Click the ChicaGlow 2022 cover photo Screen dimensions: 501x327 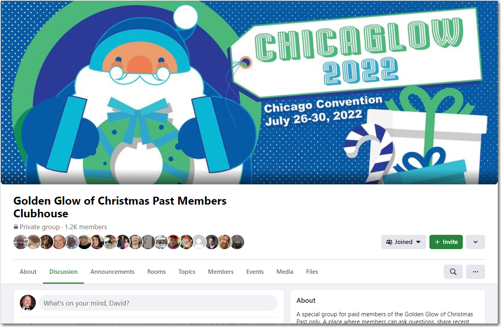point(250,92)
